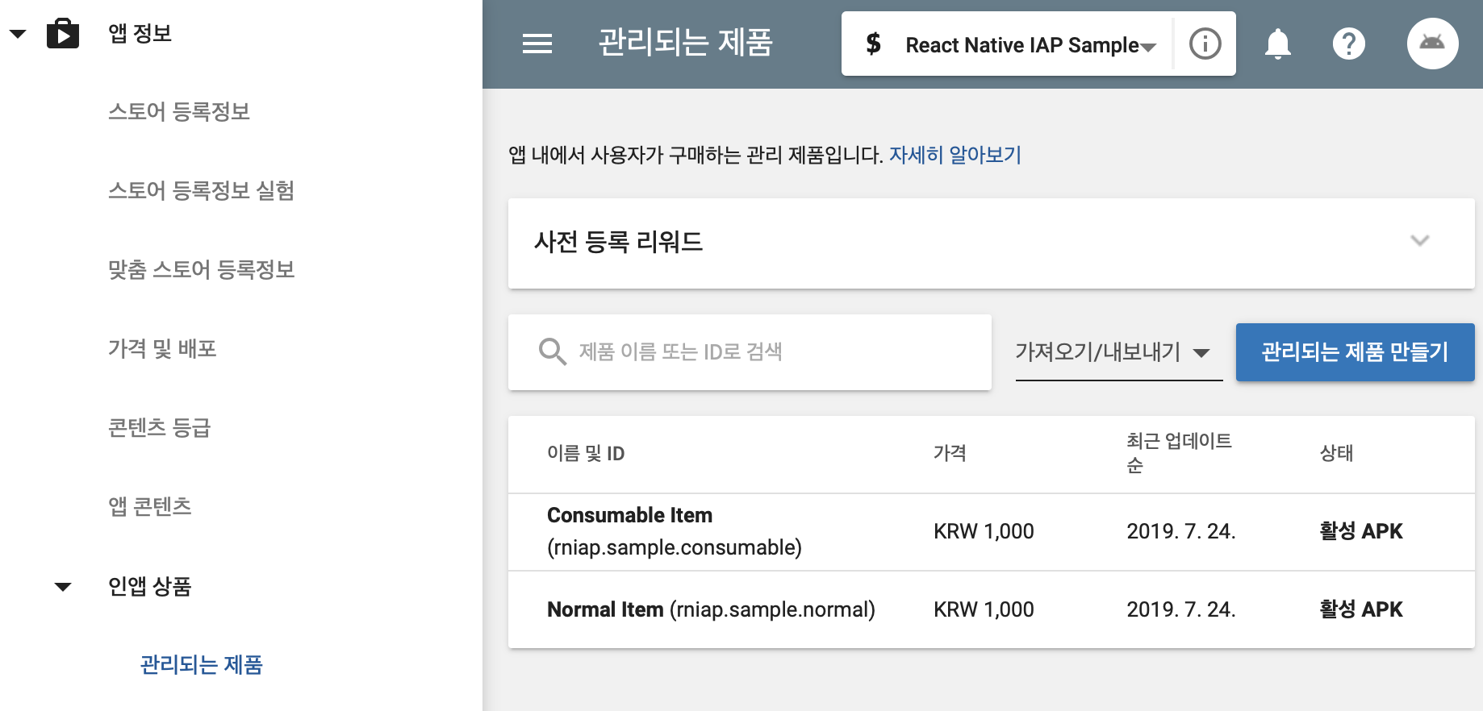Open the Android account avatar

1432,44
